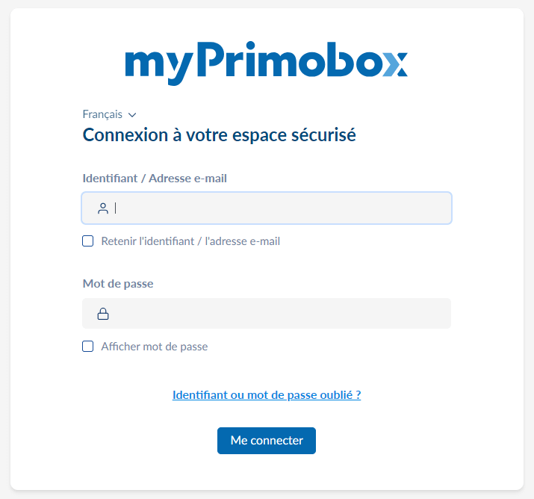Click the myPrimobox logo
The width and height of the screenshot is (534, 499).
coord(266,61)
